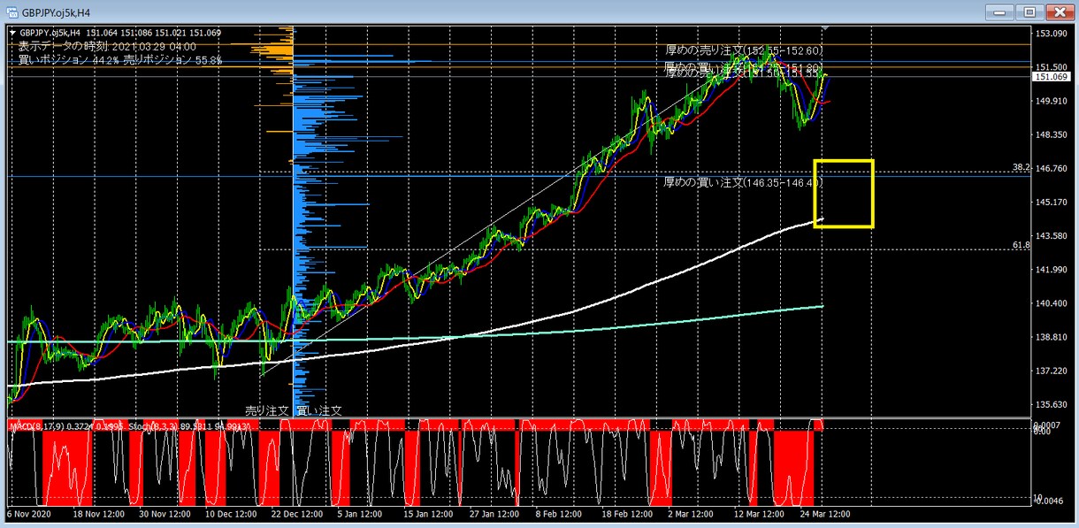Image resolution: width=1079 pixels, height=528 pixels.
Task: Click the 61.8 Fibonacci level label
Action: tap(1021, 244)
